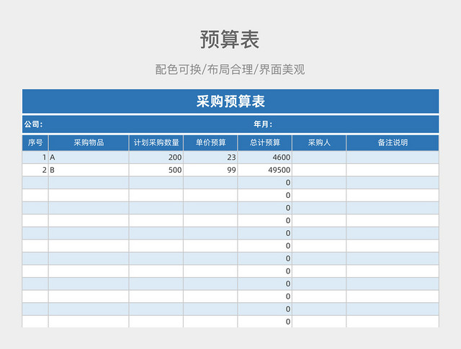Select unit price cell showing 23
The width and height of the screenshot is (461, 349).
pyautogui.click(x=210, y=158)
